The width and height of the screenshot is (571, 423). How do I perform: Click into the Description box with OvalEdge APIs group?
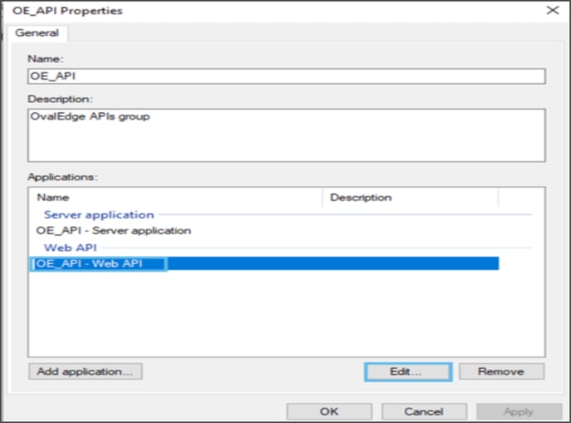[286, 135]
